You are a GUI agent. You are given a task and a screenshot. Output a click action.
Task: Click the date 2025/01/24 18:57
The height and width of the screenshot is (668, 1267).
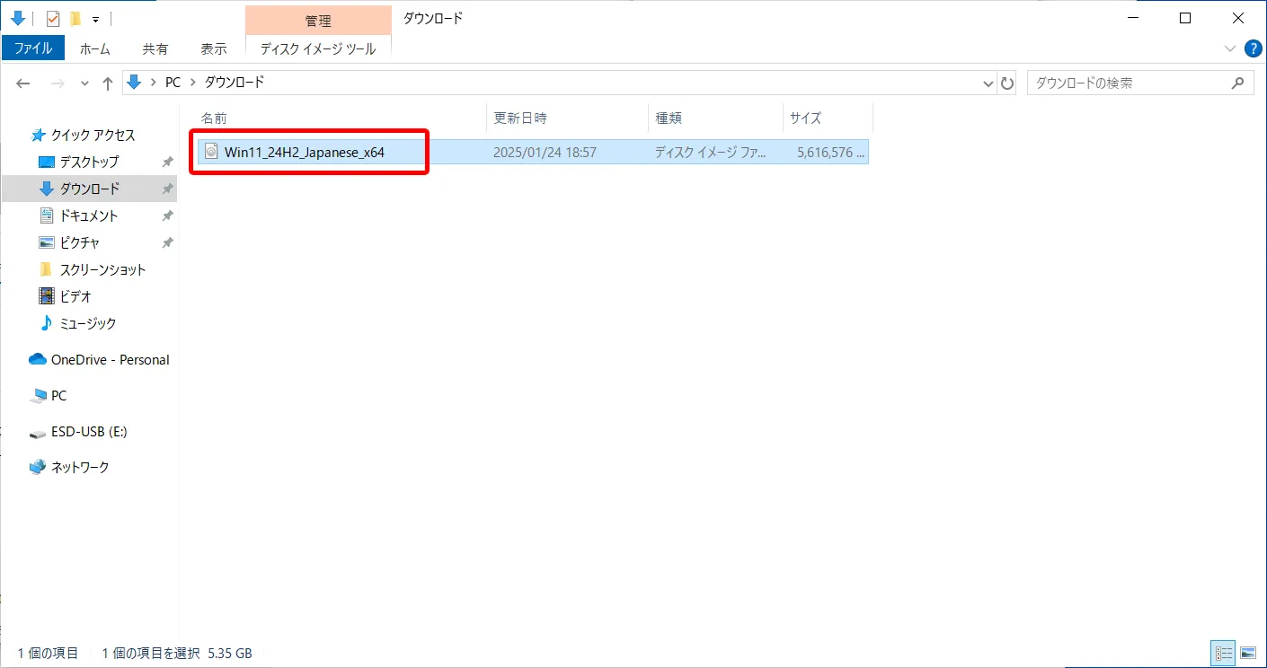click(545, 153)
